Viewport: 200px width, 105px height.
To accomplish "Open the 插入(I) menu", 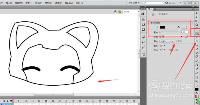I will coord(9,3).
